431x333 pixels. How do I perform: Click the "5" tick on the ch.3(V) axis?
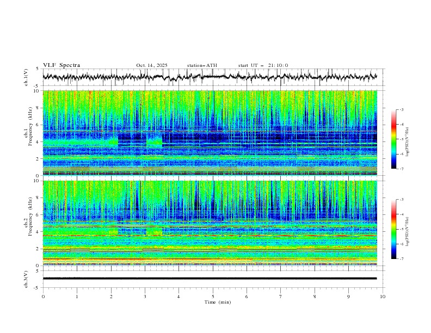pyautogui.click(x=38, y=271)
